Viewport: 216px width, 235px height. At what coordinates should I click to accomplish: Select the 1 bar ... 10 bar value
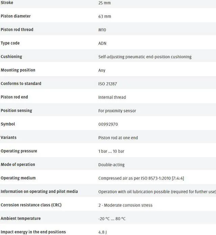coord(112,151)
